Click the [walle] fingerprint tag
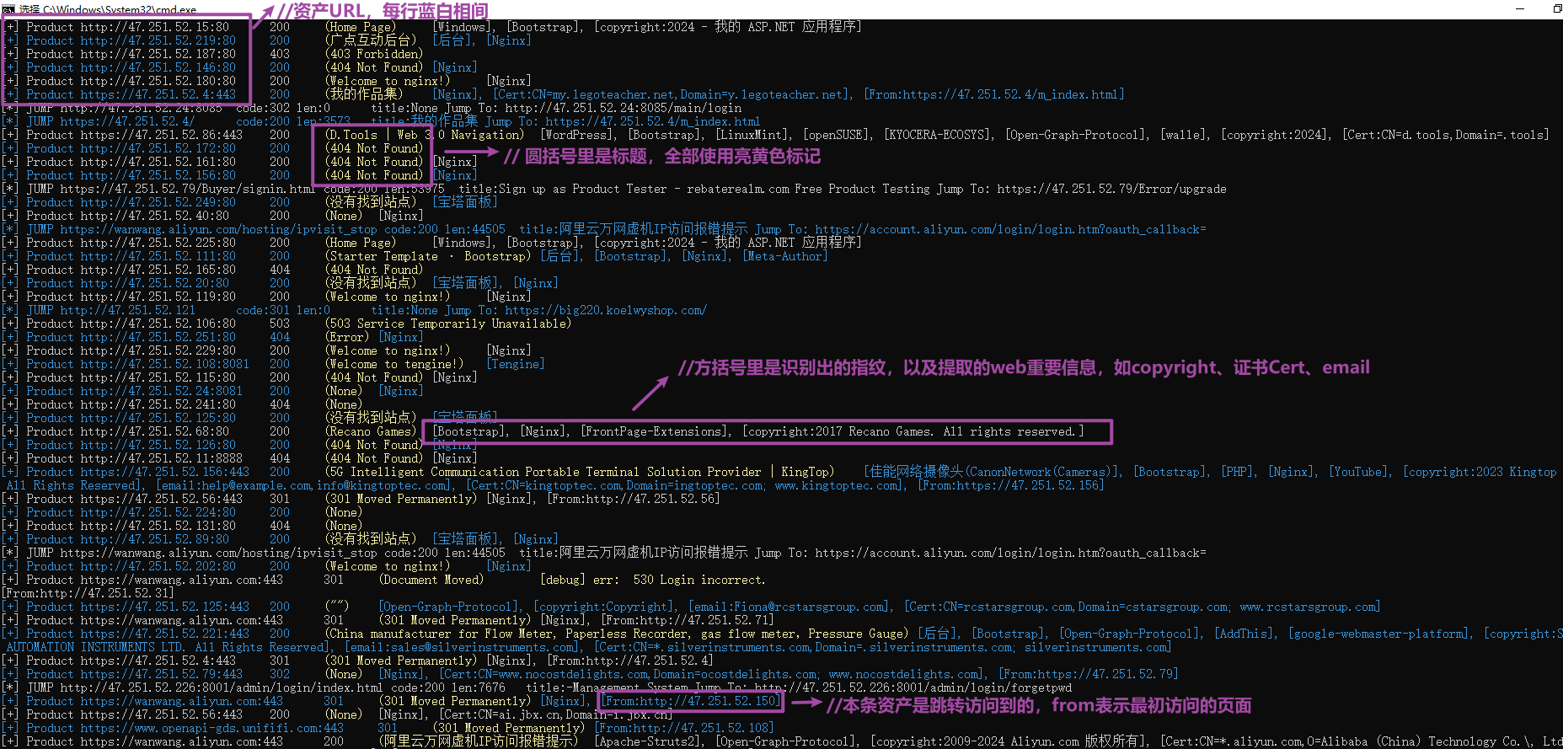This screenshot has height=749, width=1563. coord(1186,135)
